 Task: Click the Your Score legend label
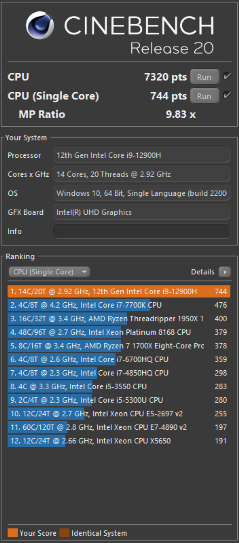(38, 533)
